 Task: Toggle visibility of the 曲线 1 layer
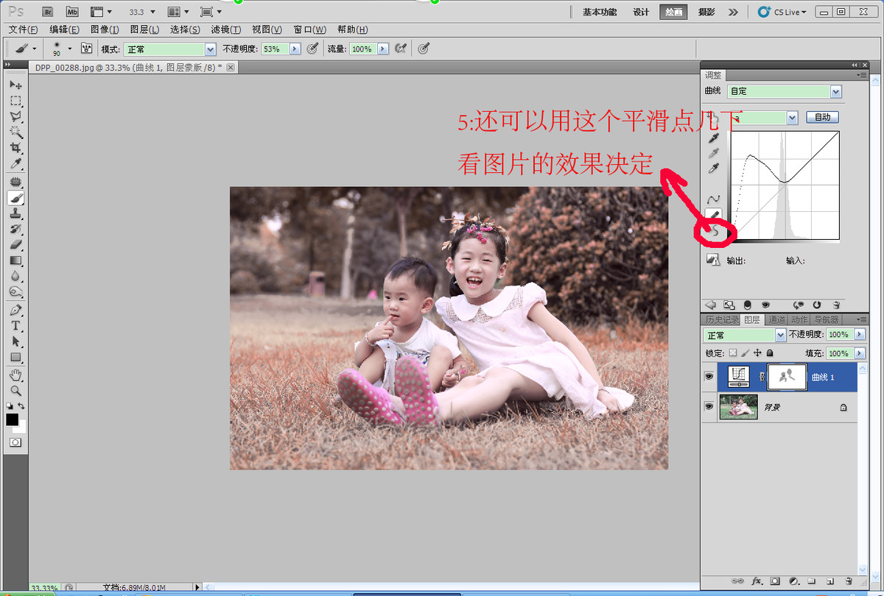(x=709, y=377)
